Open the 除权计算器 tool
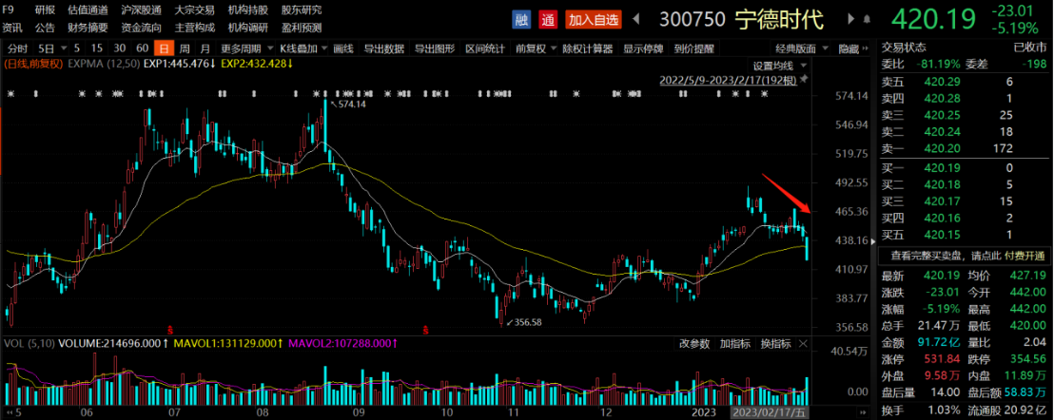The width and height of the screenshot is (1054, 420). coord(588,48)
